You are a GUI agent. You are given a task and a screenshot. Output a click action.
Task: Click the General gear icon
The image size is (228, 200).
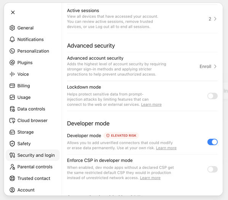click(x=12, y=28)
